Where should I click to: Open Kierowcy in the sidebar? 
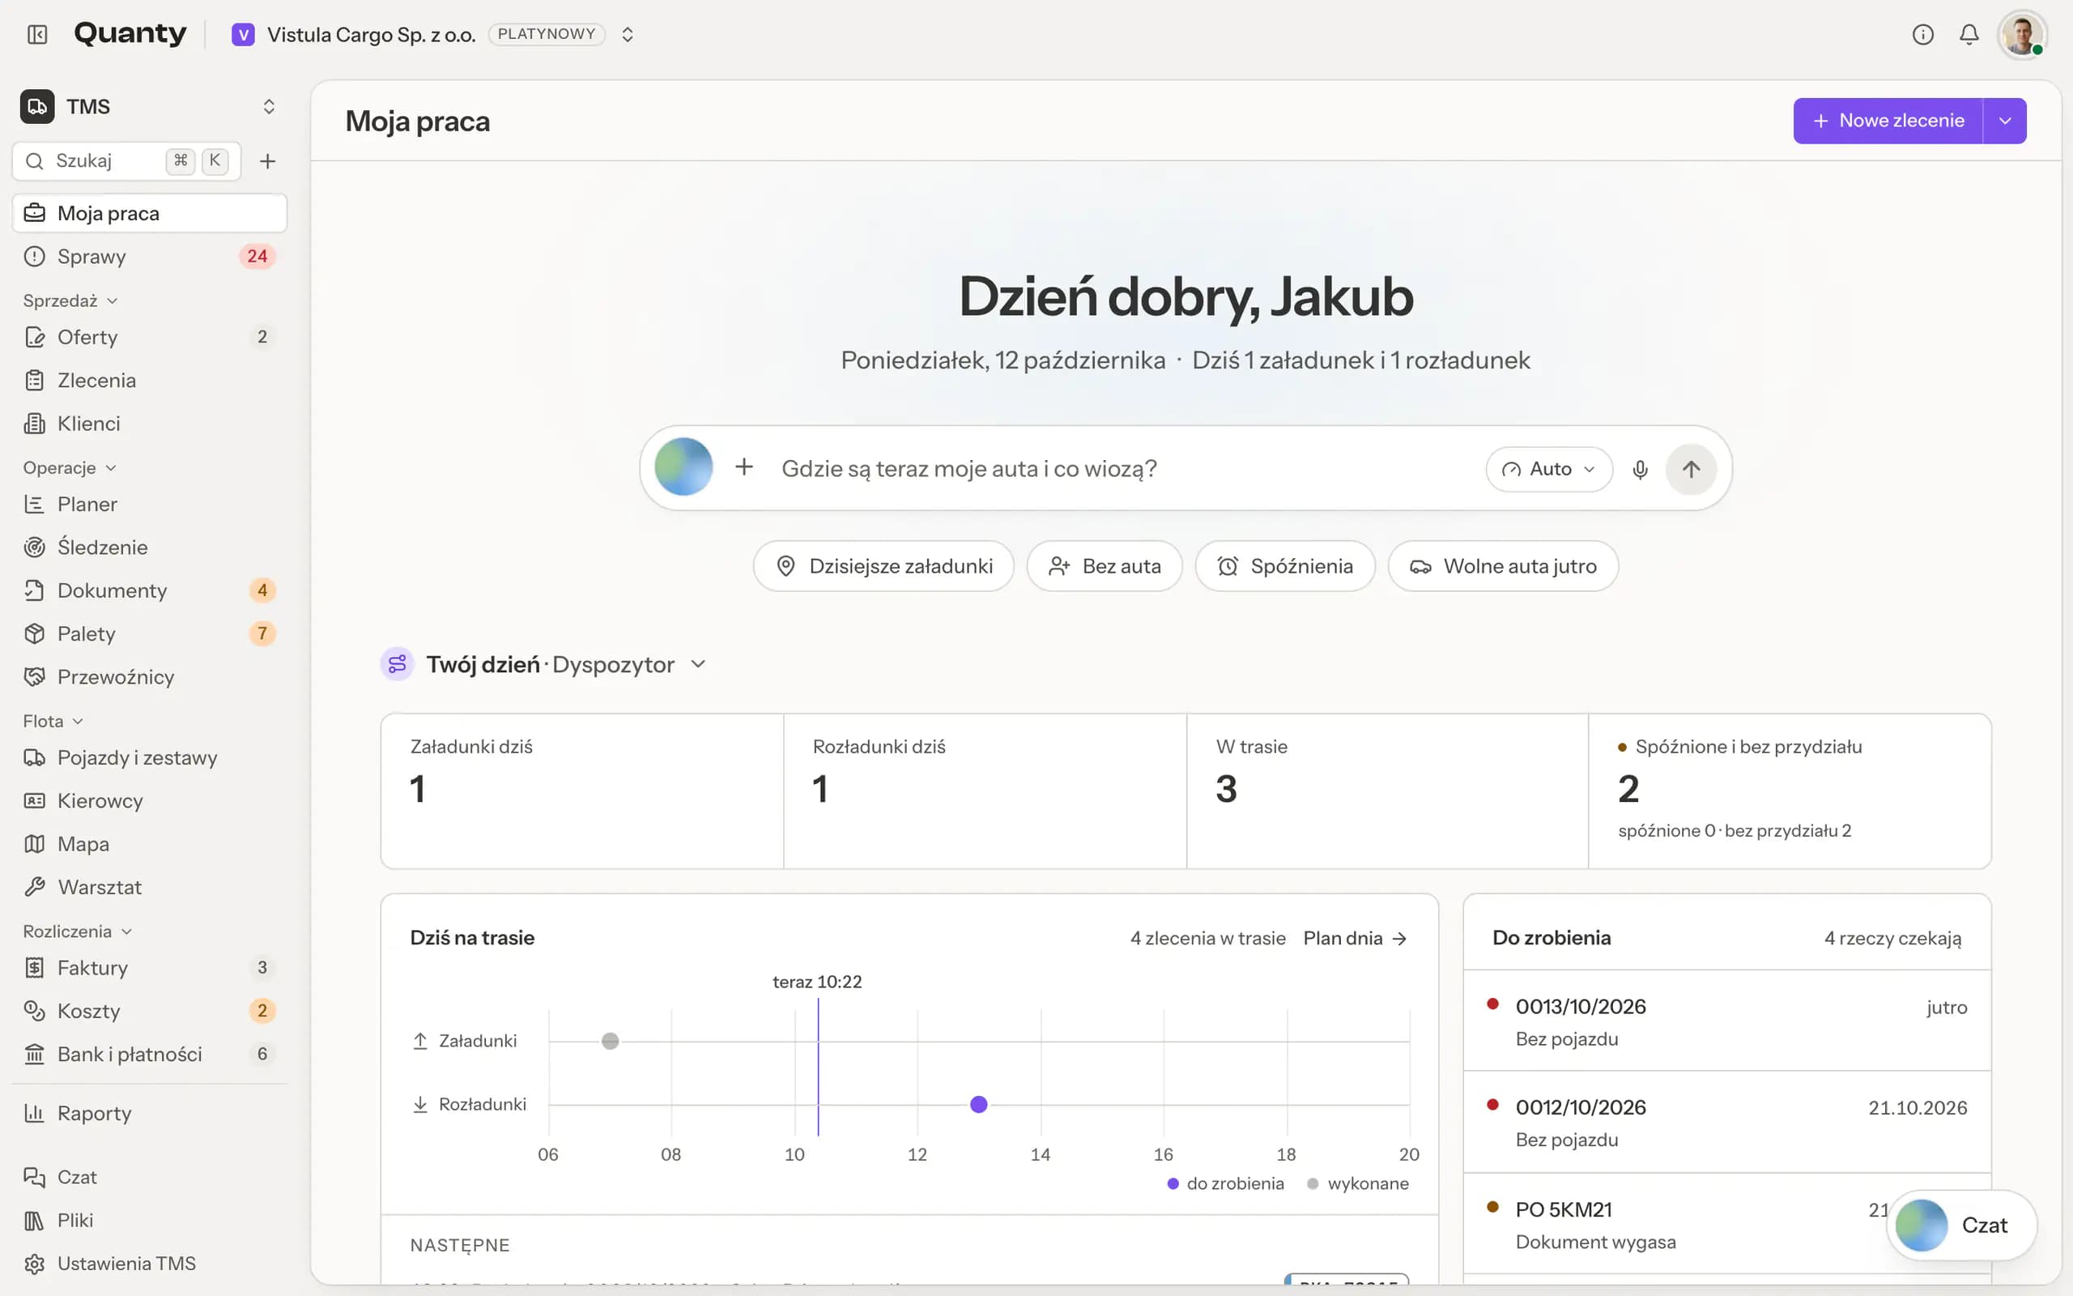pos(149,800)
